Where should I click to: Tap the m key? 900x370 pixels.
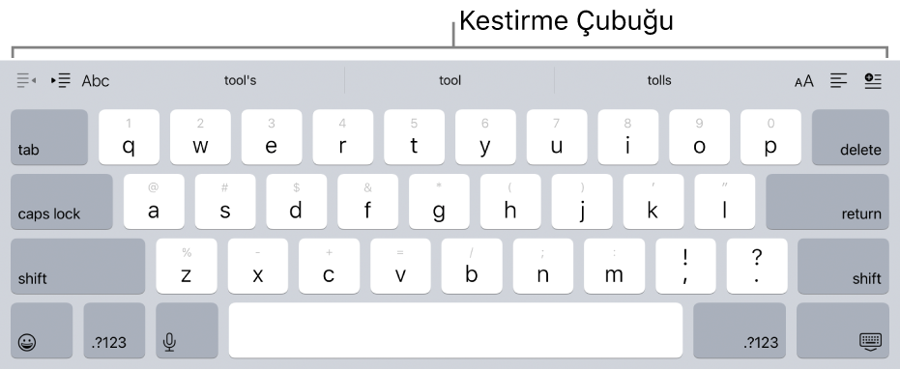614,267
